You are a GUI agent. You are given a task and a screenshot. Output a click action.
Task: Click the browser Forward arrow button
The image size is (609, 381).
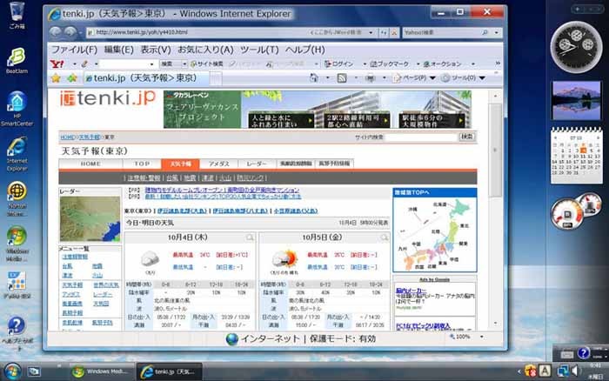pos(70,32)
